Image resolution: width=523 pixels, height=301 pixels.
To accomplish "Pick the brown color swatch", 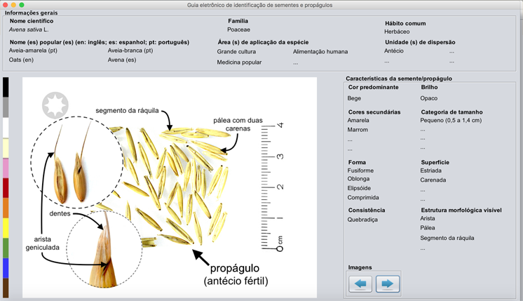I will [6, 288].
